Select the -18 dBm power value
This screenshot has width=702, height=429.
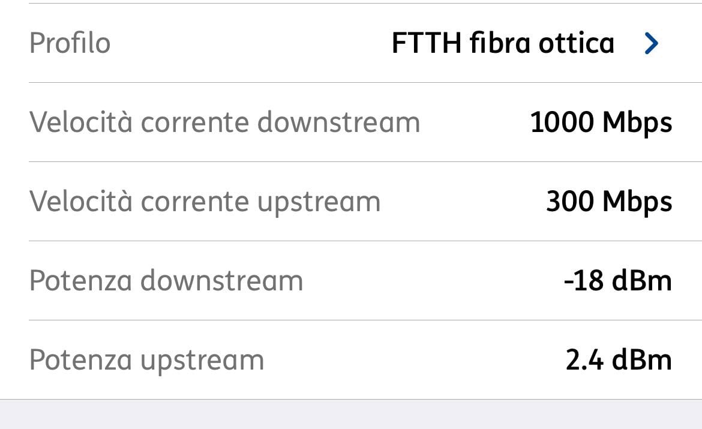point(618,281)
